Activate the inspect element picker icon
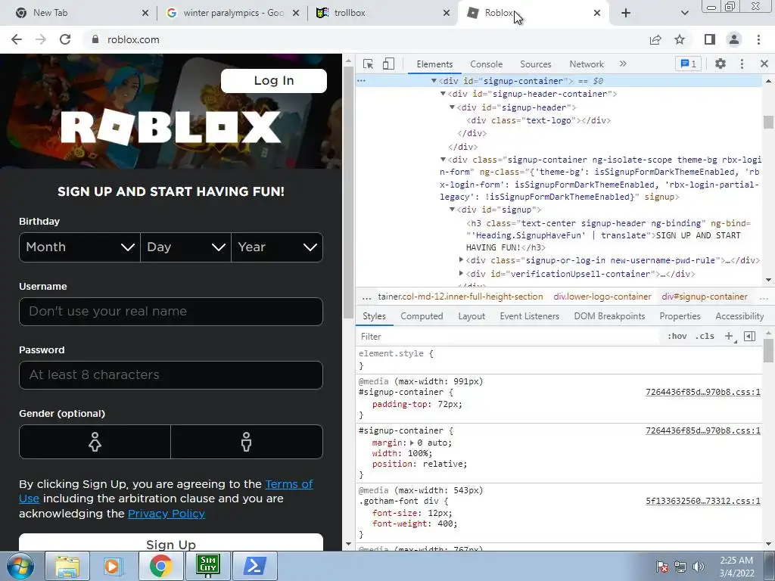This screenshot has width=775, height=581. pos(368,64)
